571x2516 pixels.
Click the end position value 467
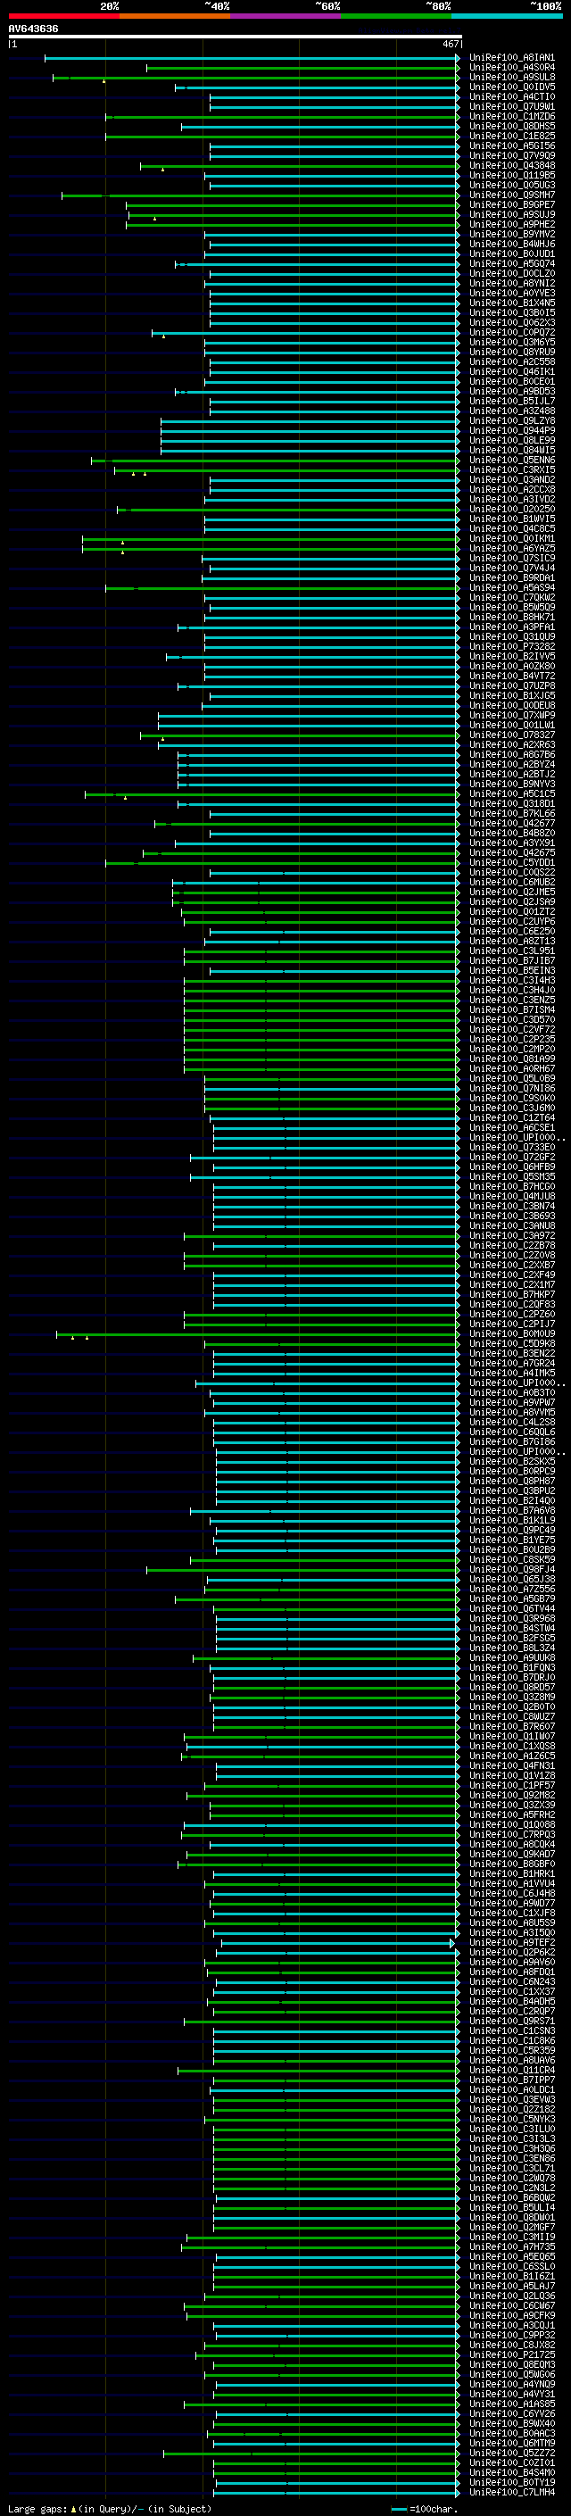coord(450,44)
